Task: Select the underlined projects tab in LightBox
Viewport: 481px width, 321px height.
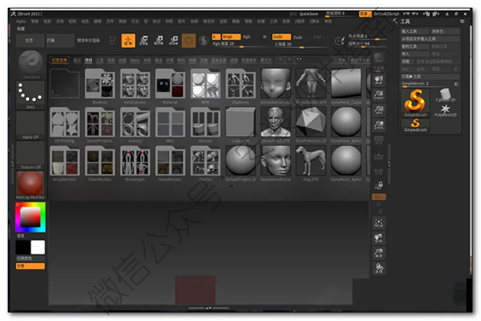Action: [x=88, y=60]
